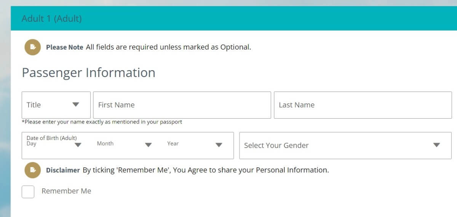The height and width of the screenshot is (217, 457).
Task: Click the Date of Birth (Adult) label
Action: pyautogui.click(x=52, y=138)
